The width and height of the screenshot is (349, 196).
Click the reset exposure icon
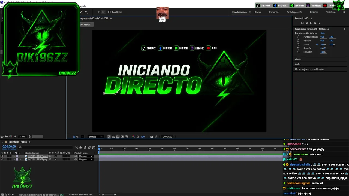pos(138,137)
